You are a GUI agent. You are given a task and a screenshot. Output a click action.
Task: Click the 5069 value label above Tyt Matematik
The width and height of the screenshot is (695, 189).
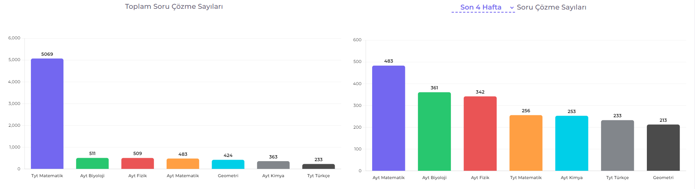pos(47,54)
